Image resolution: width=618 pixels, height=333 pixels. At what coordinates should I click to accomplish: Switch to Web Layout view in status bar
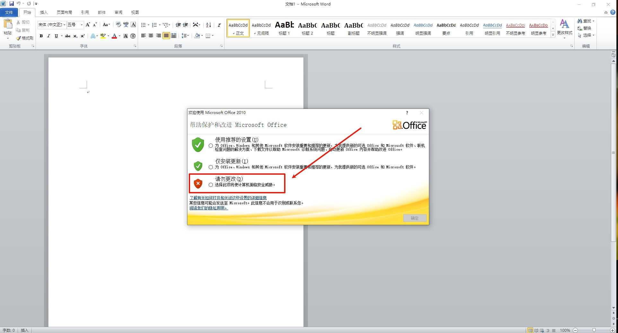tap(542, 330)
